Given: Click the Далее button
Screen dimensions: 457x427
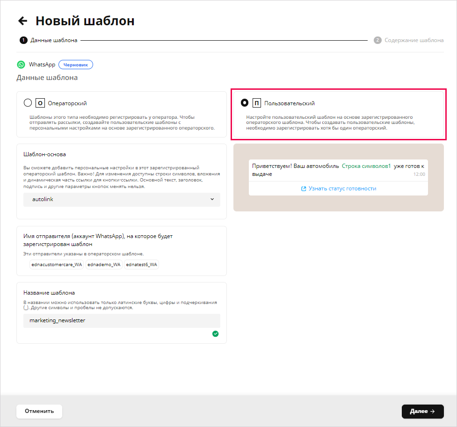Looking at the screenshot, I should [x=422, y=411].
